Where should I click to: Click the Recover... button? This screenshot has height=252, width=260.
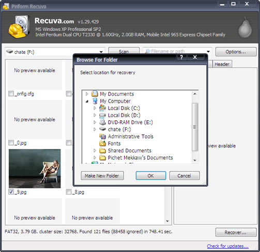coord(236,232)
